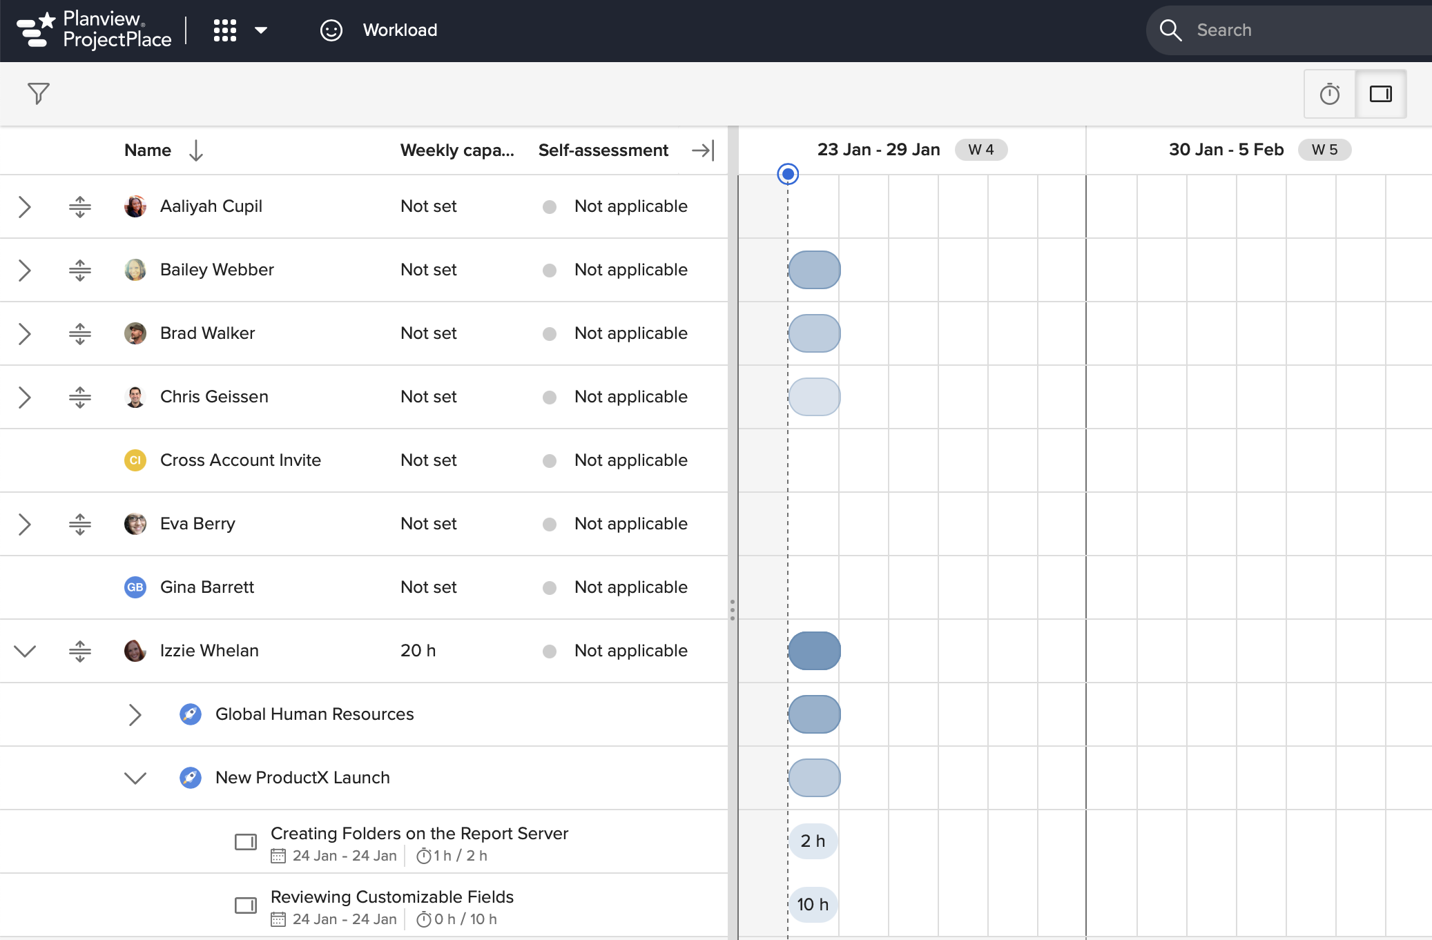Select the stopwatch time view icon
The height and width of the screenshot is (940, 1432).
click(1330, 94)
